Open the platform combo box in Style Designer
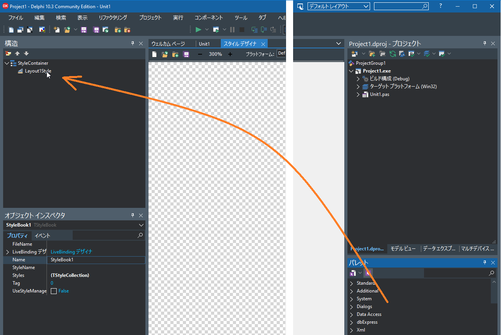 pos(281,54)
